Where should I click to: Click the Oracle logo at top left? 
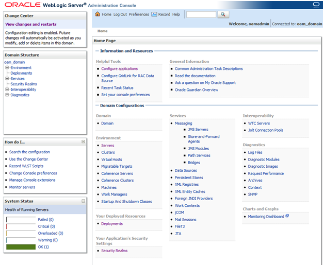coord(23,5)
